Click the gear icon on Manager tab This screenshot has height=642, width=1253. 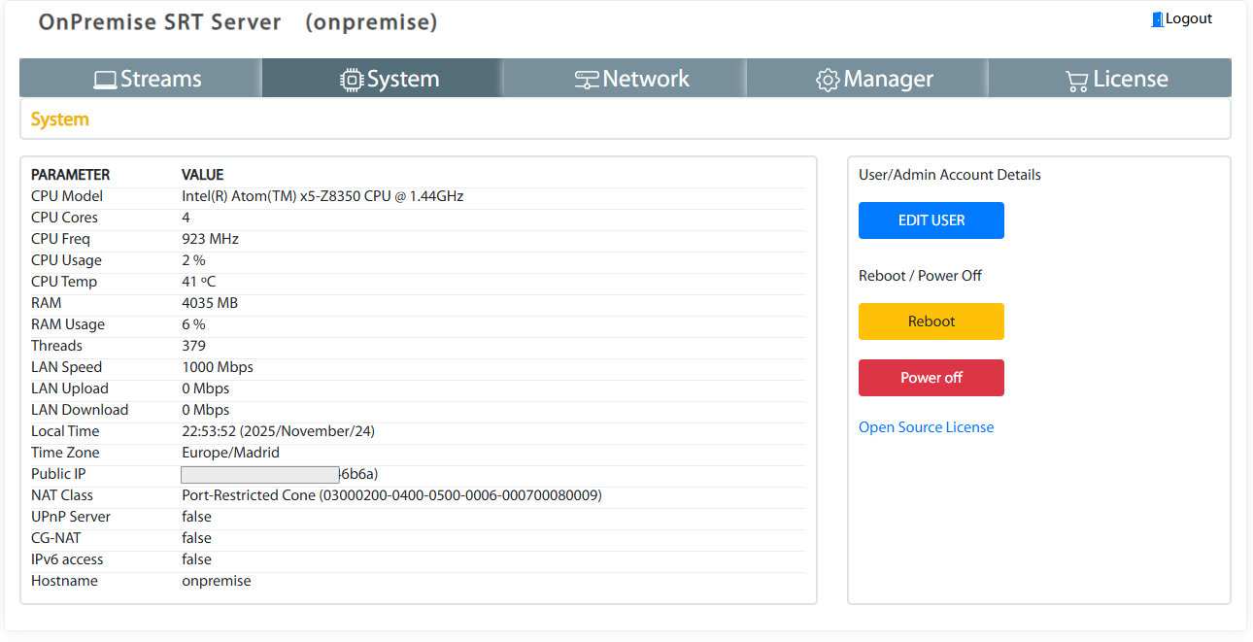(x=828, y=81)
